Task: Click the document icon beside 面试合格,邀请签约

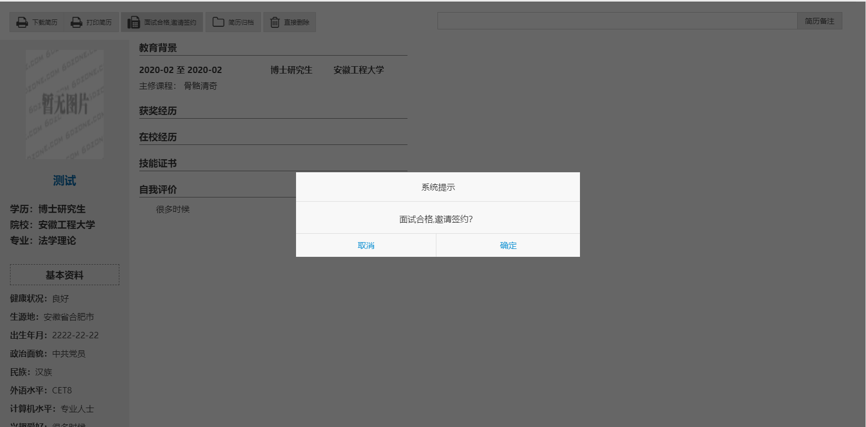Action: 134,23
